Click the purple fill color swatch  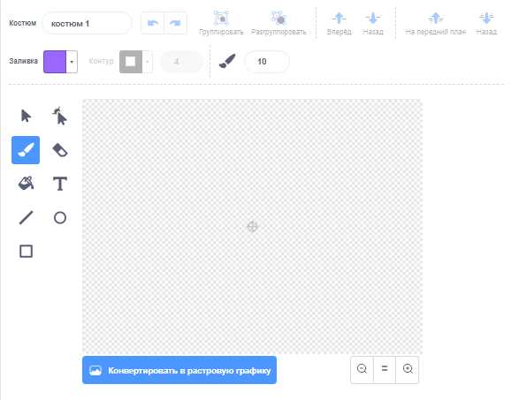click(55, 62)
